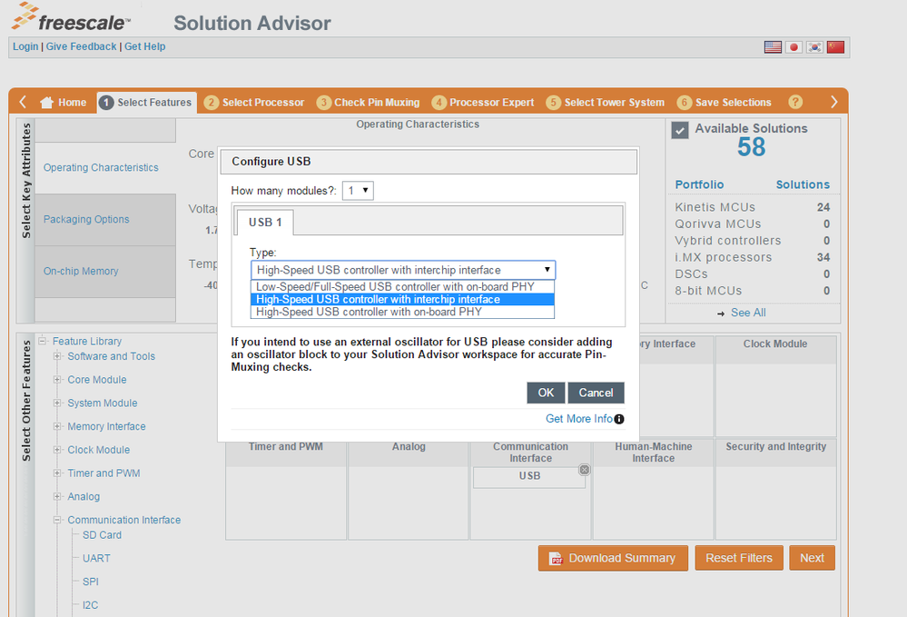Go to the Home tab
The width and height of the screenshot is (907, 617).
[64, 103]
